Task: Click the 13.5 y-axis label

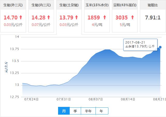Action: click(15, 61)
